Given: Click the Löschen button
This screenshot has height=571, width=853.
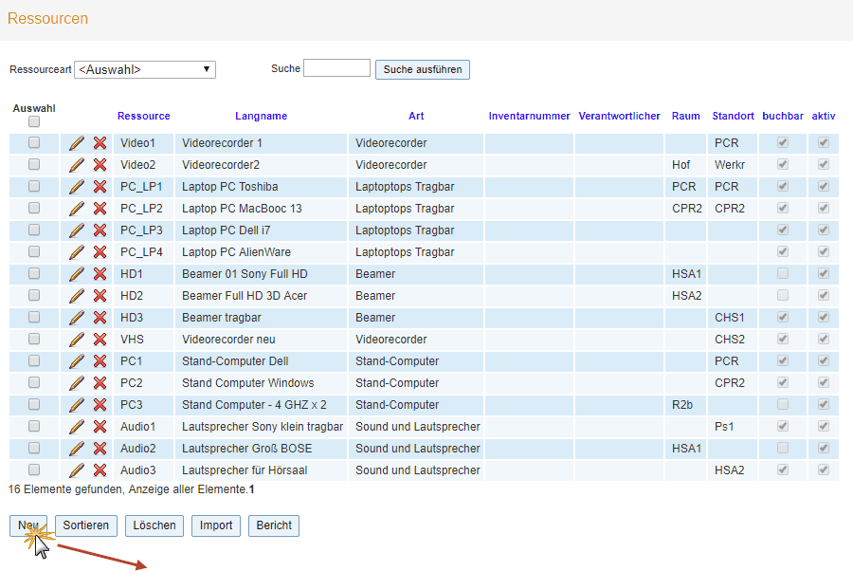Looking at the screenshot, I should click(154, 525).
